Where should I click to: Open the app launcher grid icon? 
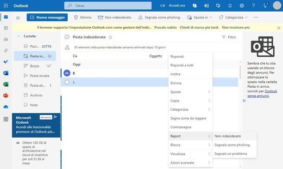(x=6, y=6)
